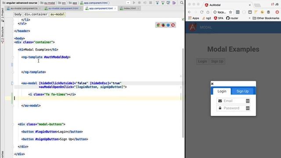281x158 pixels.
Task: Select the app.component.html editor tab
Action: [x=101, y=8]
